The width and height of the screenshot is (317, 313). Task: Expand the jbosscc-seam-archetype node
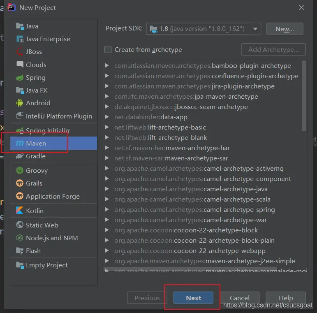(x=107, y=107)
